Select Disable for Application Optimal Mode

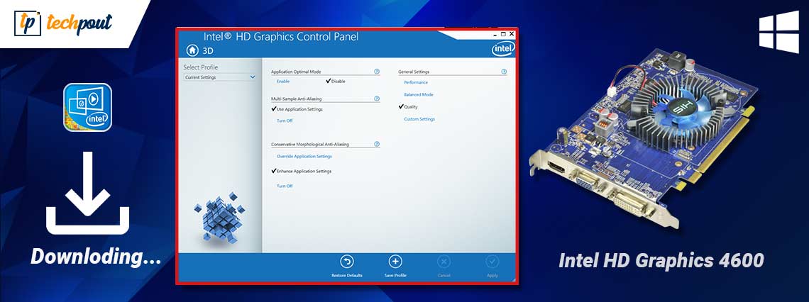pos(336,82)
